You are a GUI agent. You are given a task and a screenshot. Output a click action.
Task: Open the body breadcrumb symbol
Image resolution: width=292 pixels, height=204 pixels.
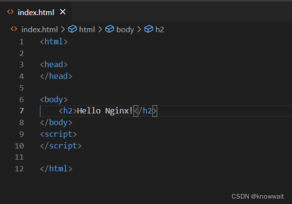125,29
